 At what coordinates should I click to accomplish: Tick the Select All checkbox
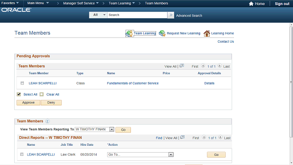tap(19, 94)
